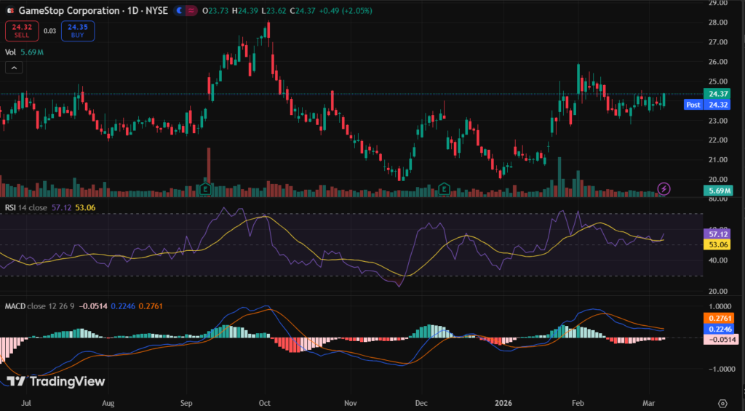This screenshot has width=745, height=411.
Task: Select the RSI 14 close legend
Action: pyautogui.click(x=25, y=207)
